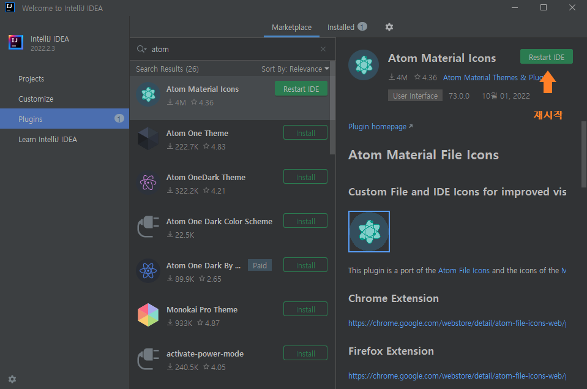The width and height of the screenshot is (587, 389).
Task: Click the IntelliJ IDEA logo in sidebar
Action: click(16, 42)
